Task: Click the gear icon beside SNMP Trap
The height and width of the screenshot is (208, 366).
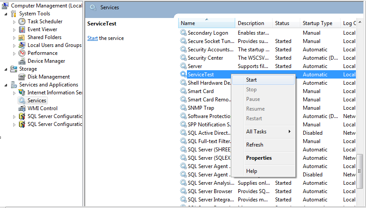Action: (183, 108)
